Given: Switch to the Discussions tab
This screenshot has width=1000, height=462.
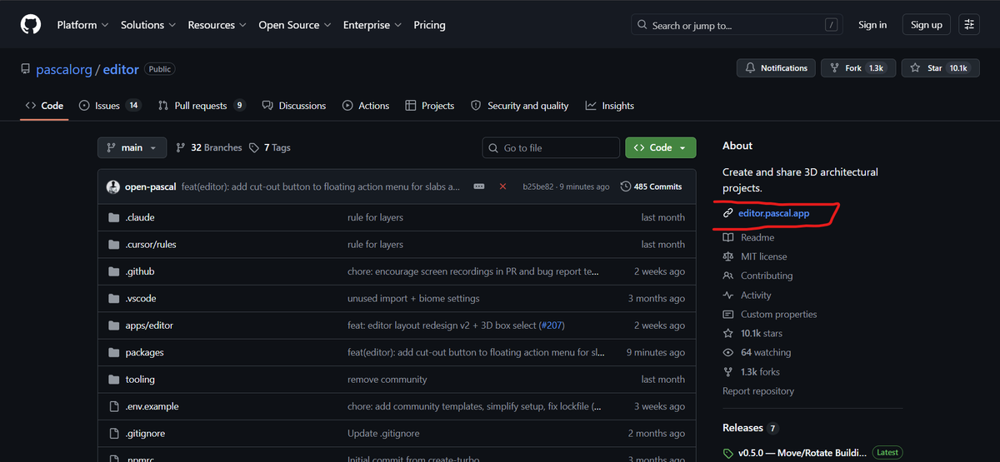Looking at the screenshot, I should coord(294,106).
